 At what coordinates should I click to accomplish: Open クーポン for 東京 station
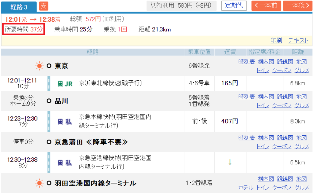point(282,71)
